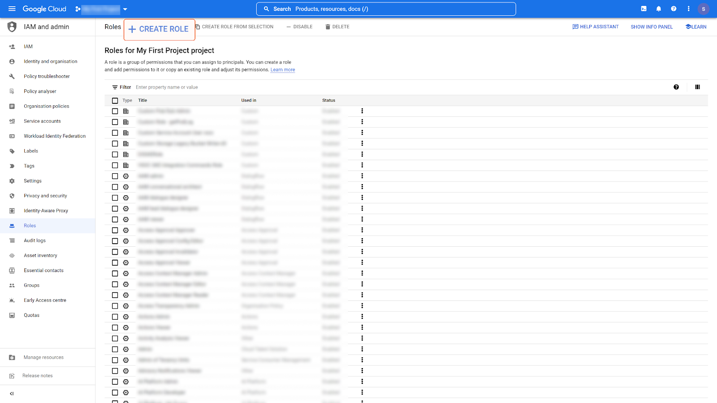Expand the project selector dropdown
The width and height of the screenshot is (717, 403).
click(x=125, y=9)
